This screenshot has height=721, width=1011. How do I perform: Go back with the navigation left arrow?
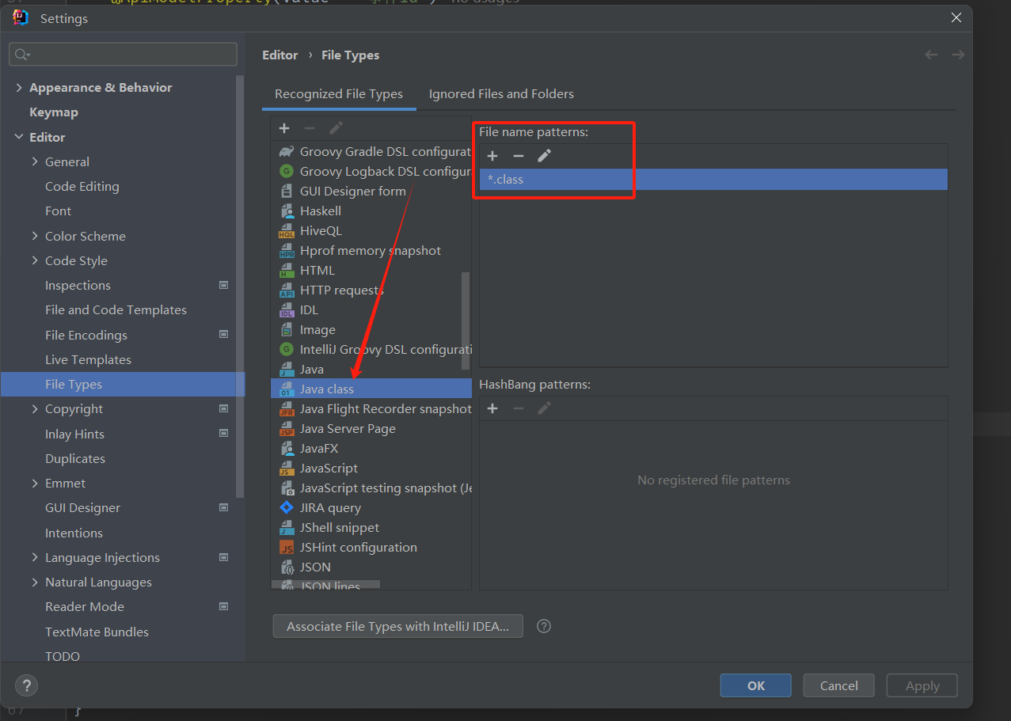pyautogui.click(x=932, y=55)
